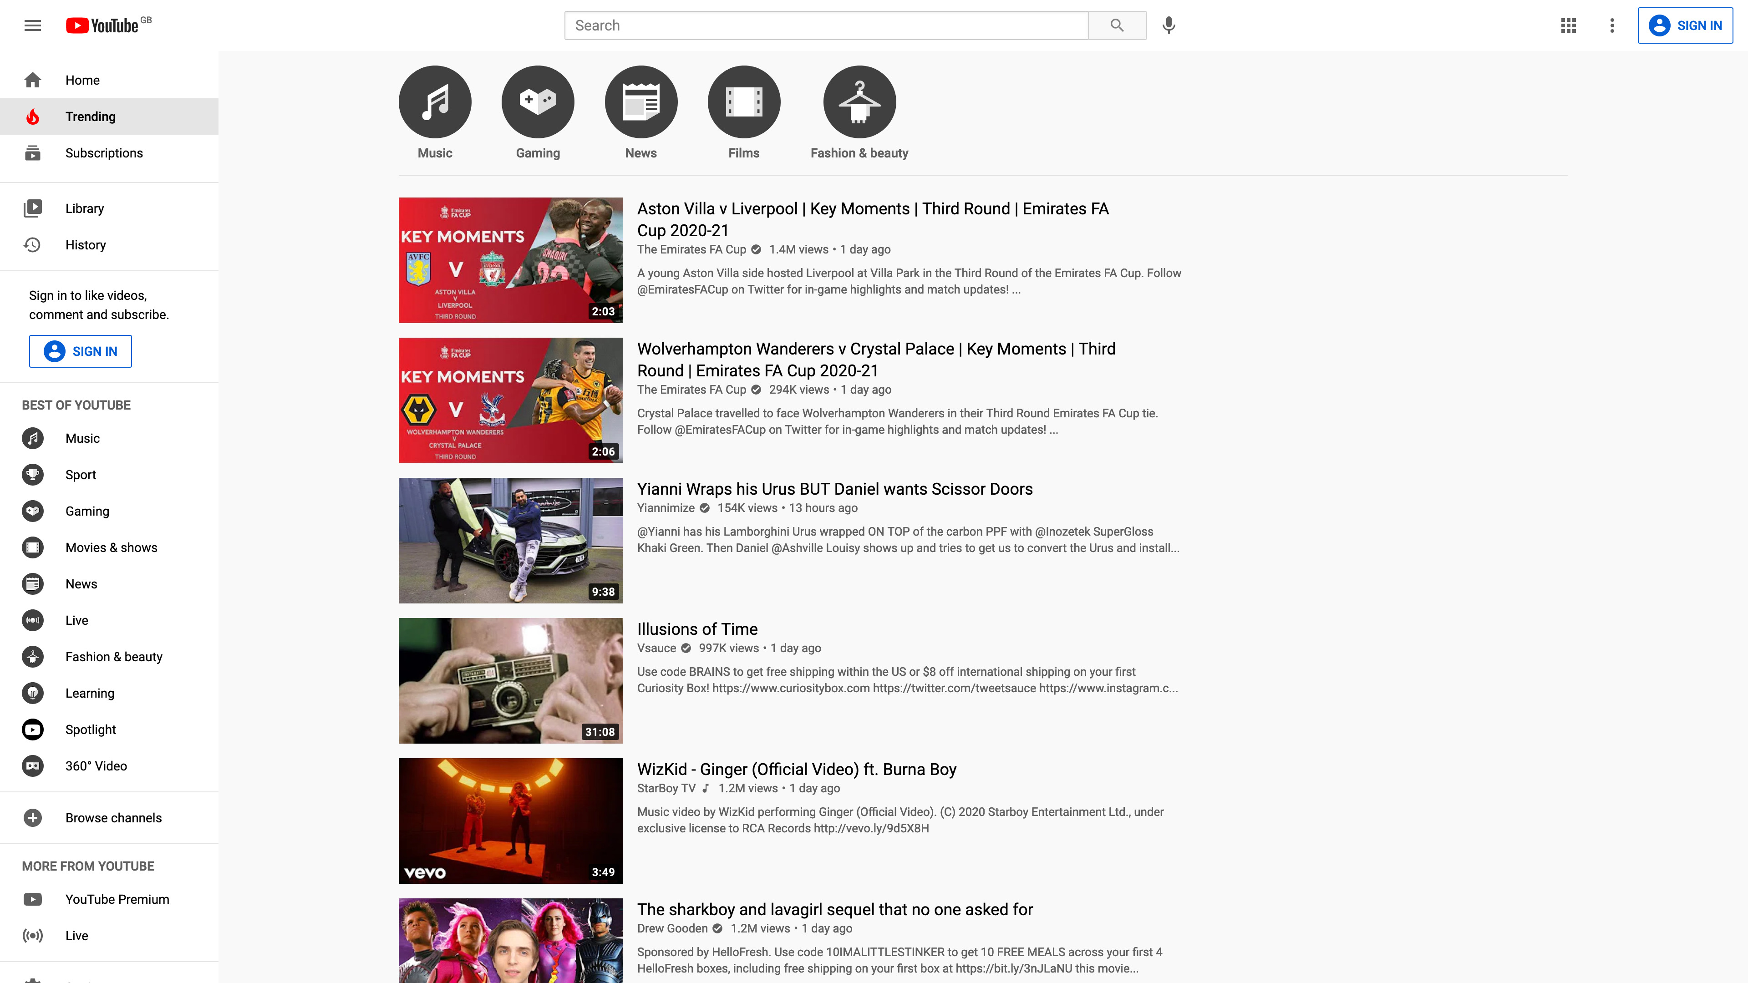Image resolution: width=1748 pixels, height=983 pixels.
Task: Click the YouTube apps grid icon
Action: tap(1568, 25)
